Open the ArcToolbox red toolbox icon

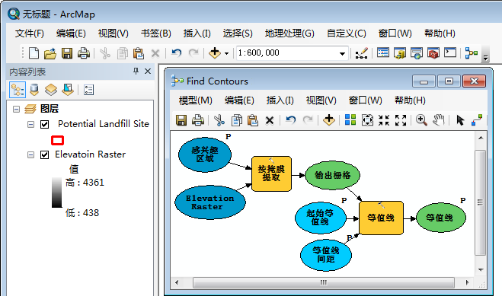click(433, 53)
